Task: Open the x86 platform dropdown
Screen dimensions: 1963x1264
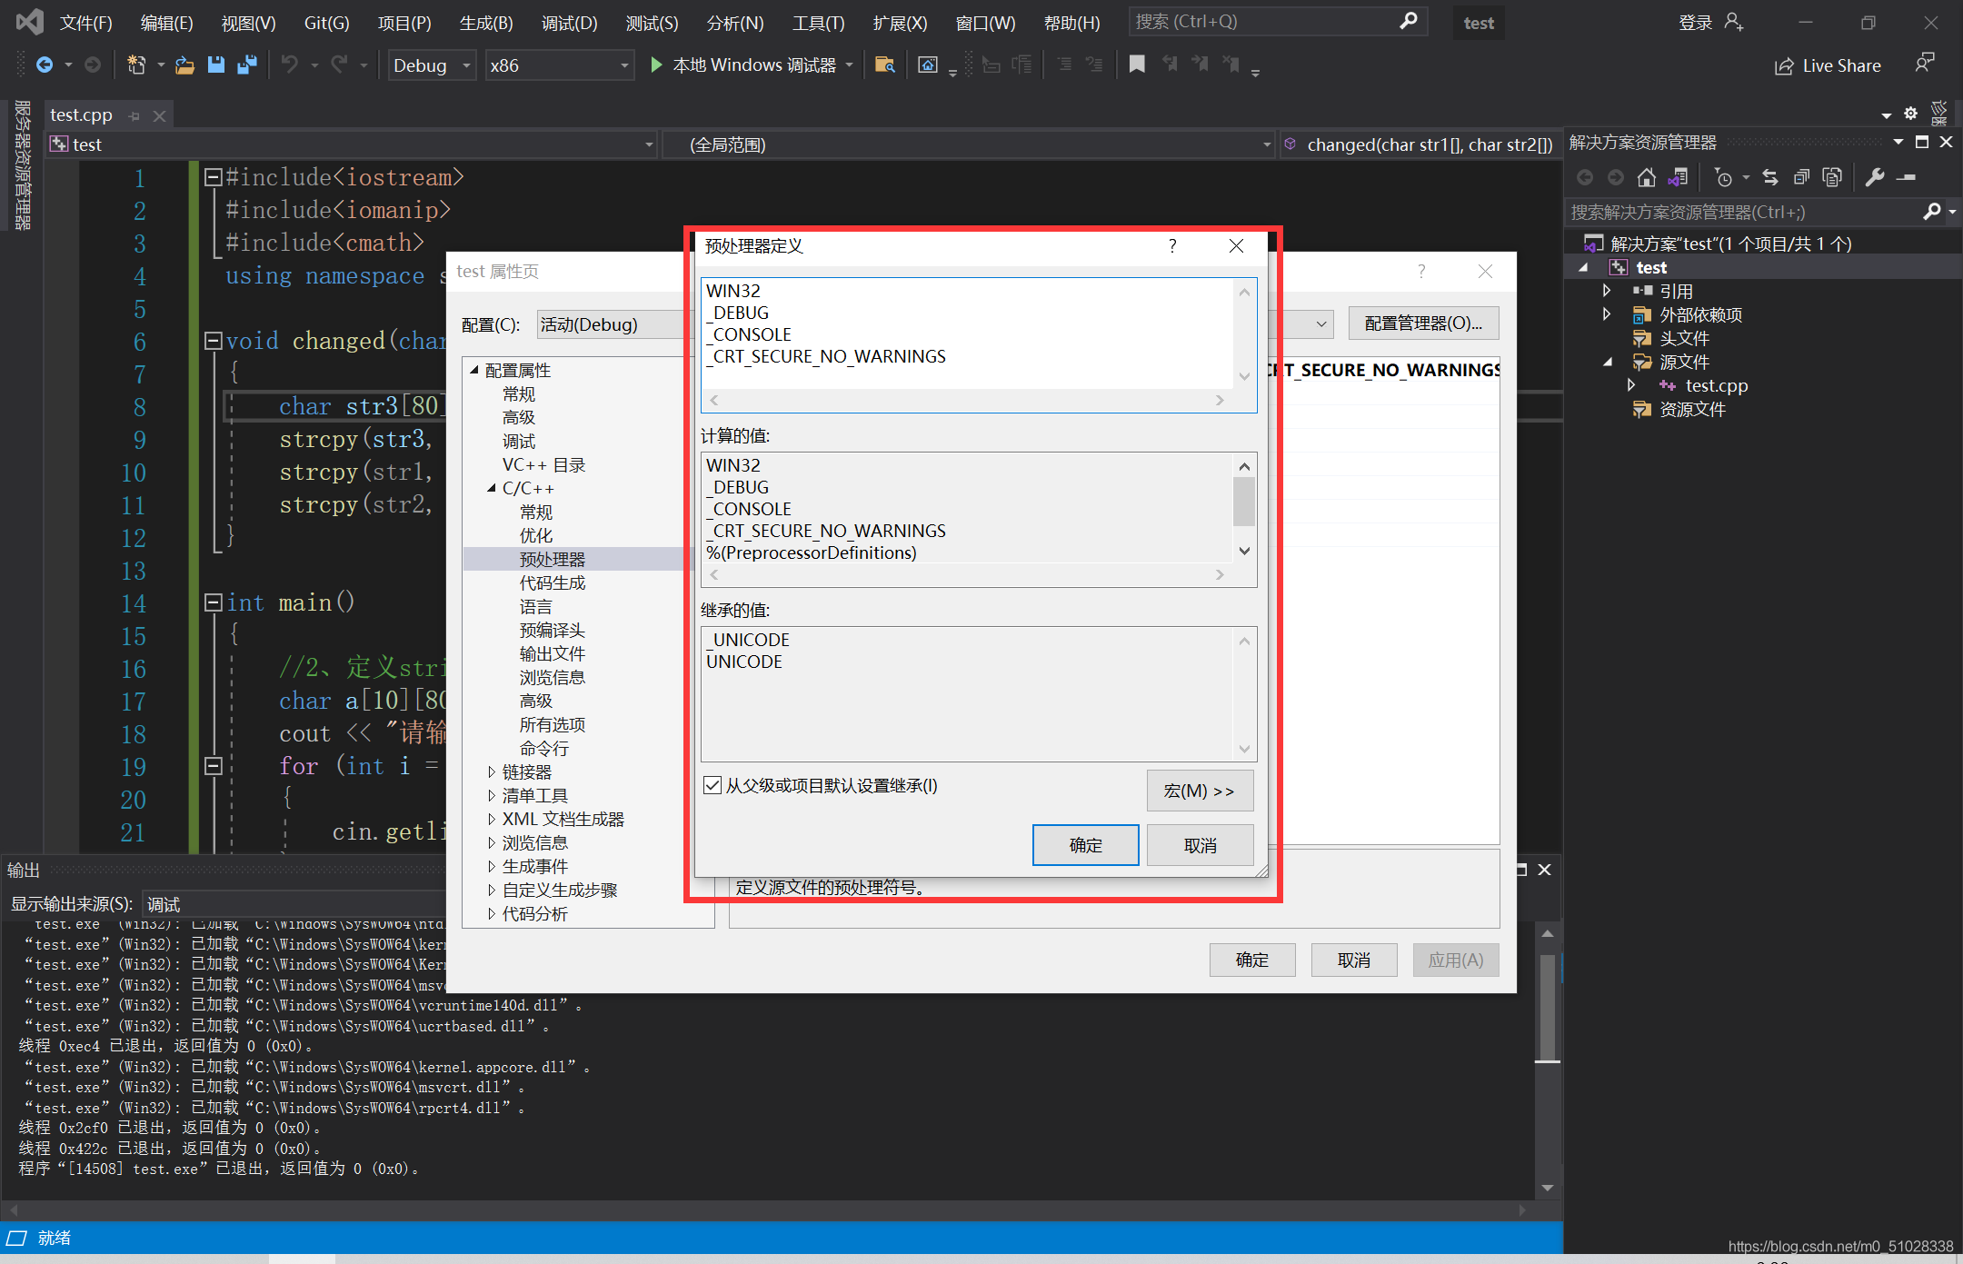Action: (559, 65)
